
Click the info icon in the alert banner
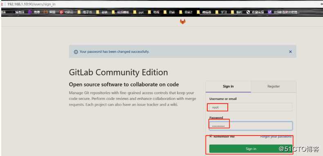[76, 52]
